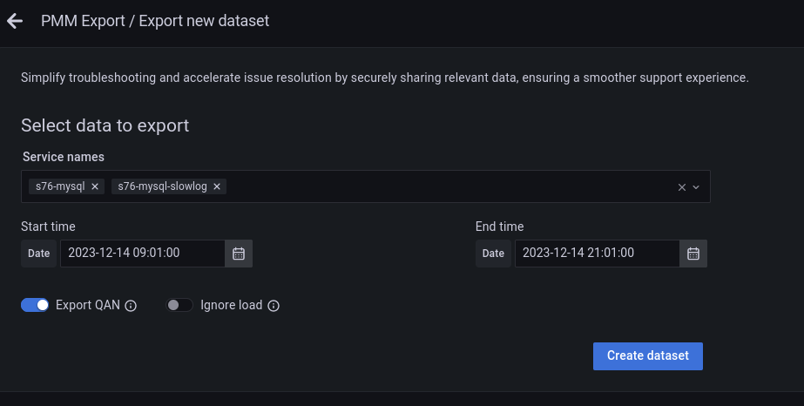Viewport: 804px width, 406px height.
Task: Click the Export QAN label text
Action: 88,305
